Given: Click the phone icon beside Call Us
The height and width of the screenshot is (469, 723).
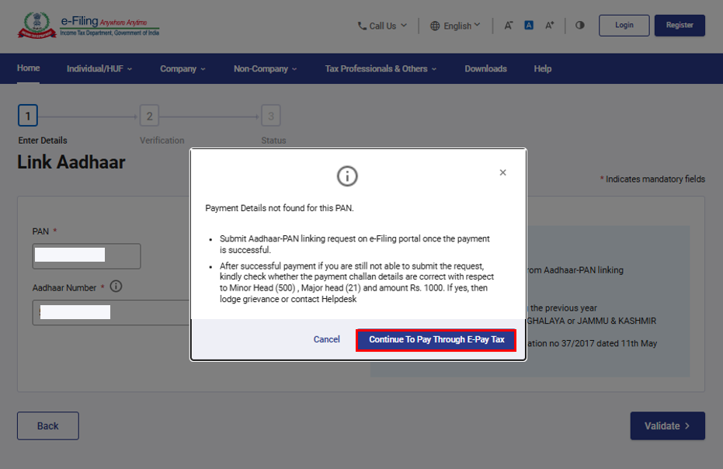Looking at the screenshot, I should (x=362, y=26).
